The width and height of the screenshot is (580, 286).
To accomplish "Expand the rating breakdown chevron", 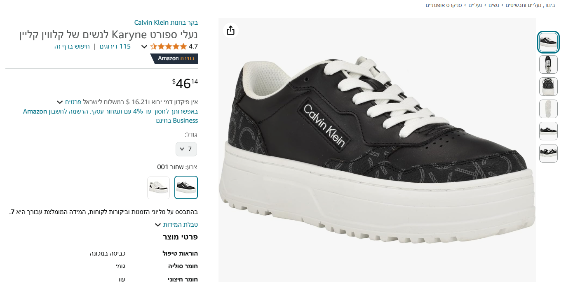I will (144, 47).
